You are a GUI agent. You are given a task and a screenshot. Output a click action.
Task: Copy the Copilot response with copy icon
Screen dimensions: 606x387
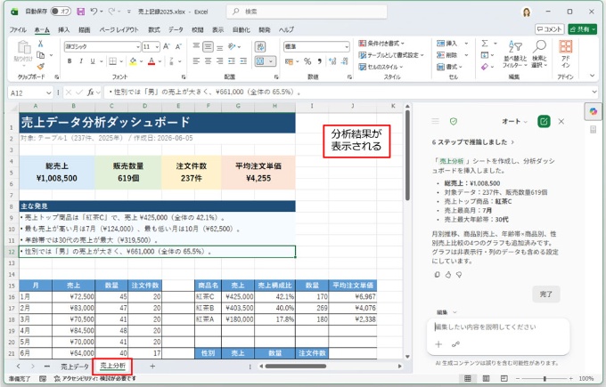coord(437,275)
